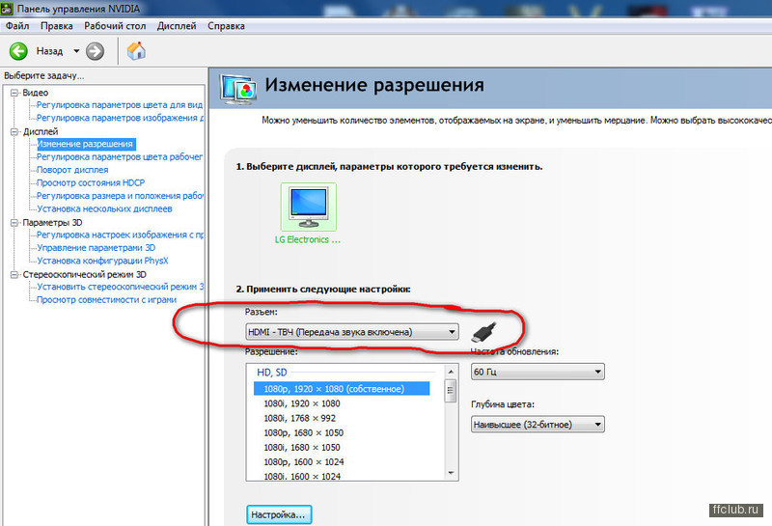This screenshot has height=526, width=772.
Task: Open Регулировка настроек изображения с просмотром
Action: (x=120, y=235)
